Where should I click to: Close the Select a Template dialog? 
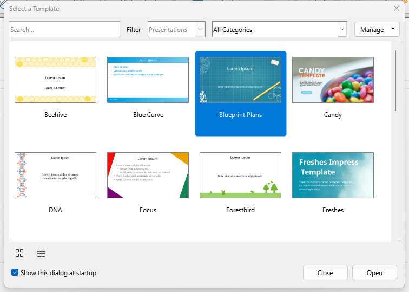397,8
